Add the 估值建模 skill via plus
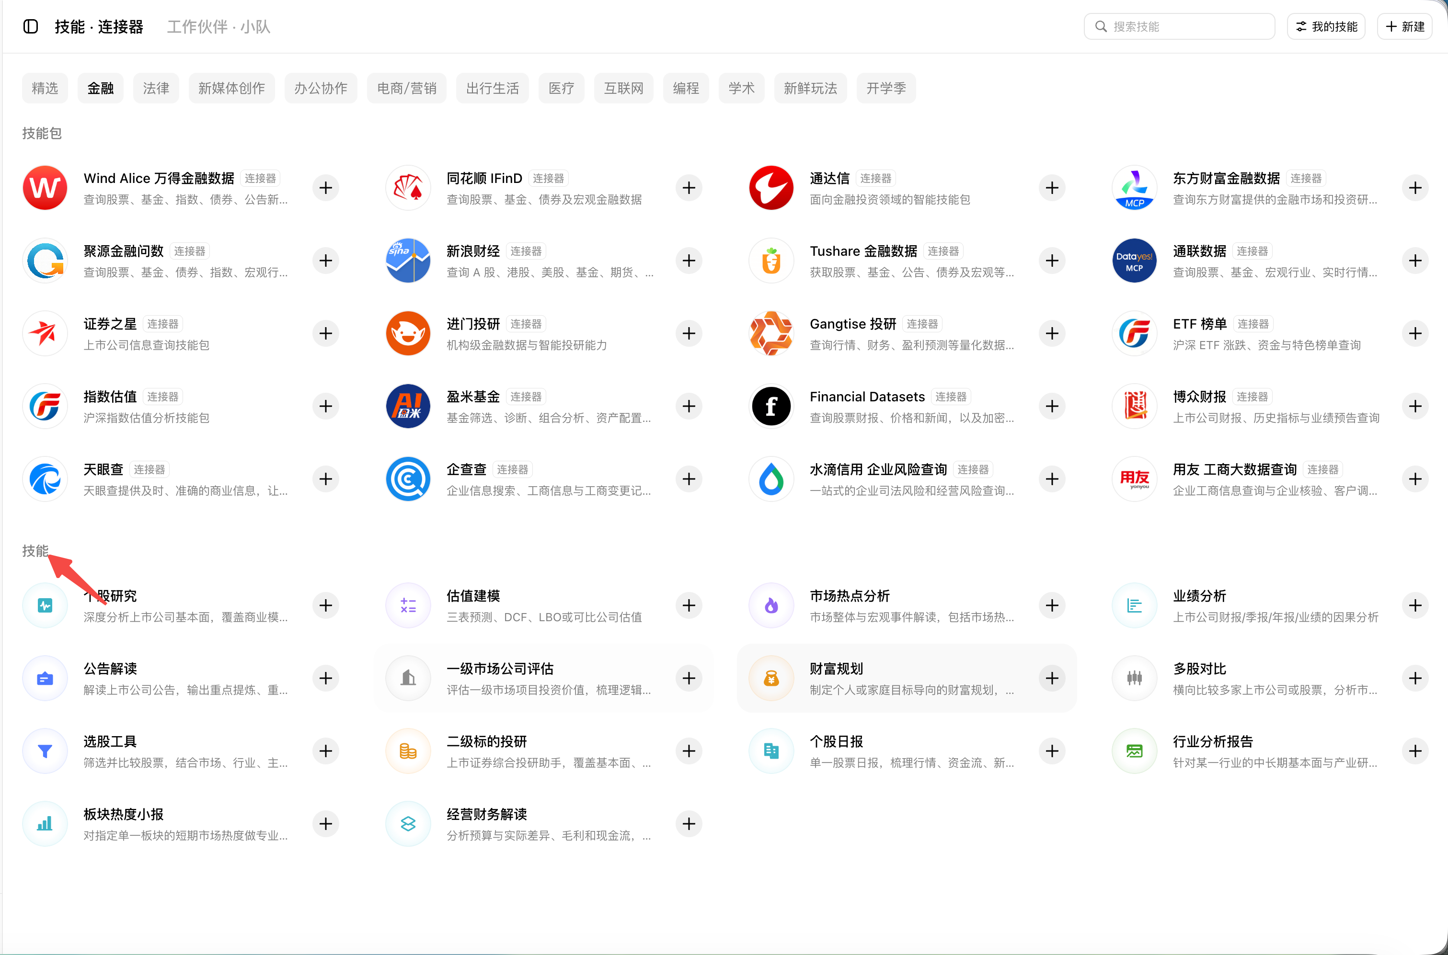 click(x=689, y=605)
